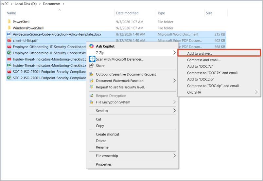263x181 pixels.
Task: Select the WindowsPowerShell folder name
Action: (x=28, y=28)
